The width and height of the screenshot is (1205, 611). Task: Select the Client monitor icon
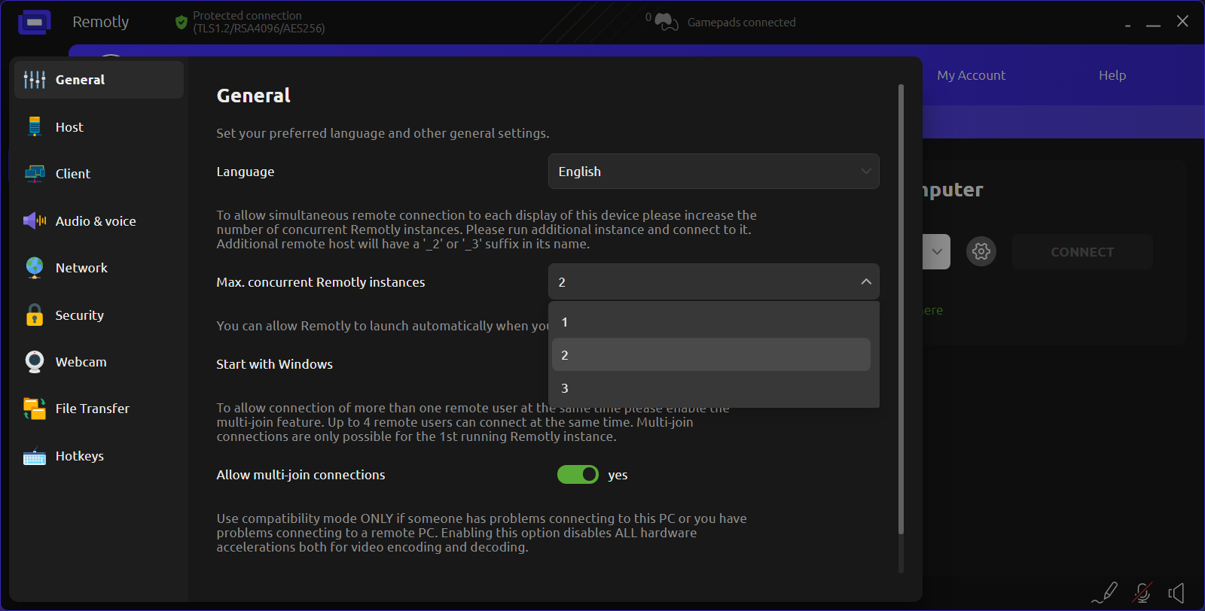35,174
